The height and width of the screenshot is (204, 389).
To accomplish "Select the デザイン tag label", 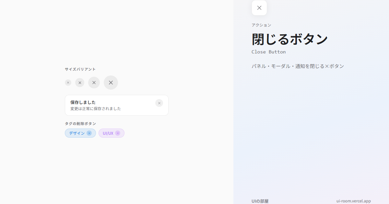I will (77, 133).
